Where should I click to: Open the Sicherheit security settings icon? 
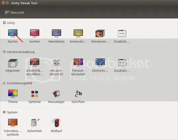(35, 123)
